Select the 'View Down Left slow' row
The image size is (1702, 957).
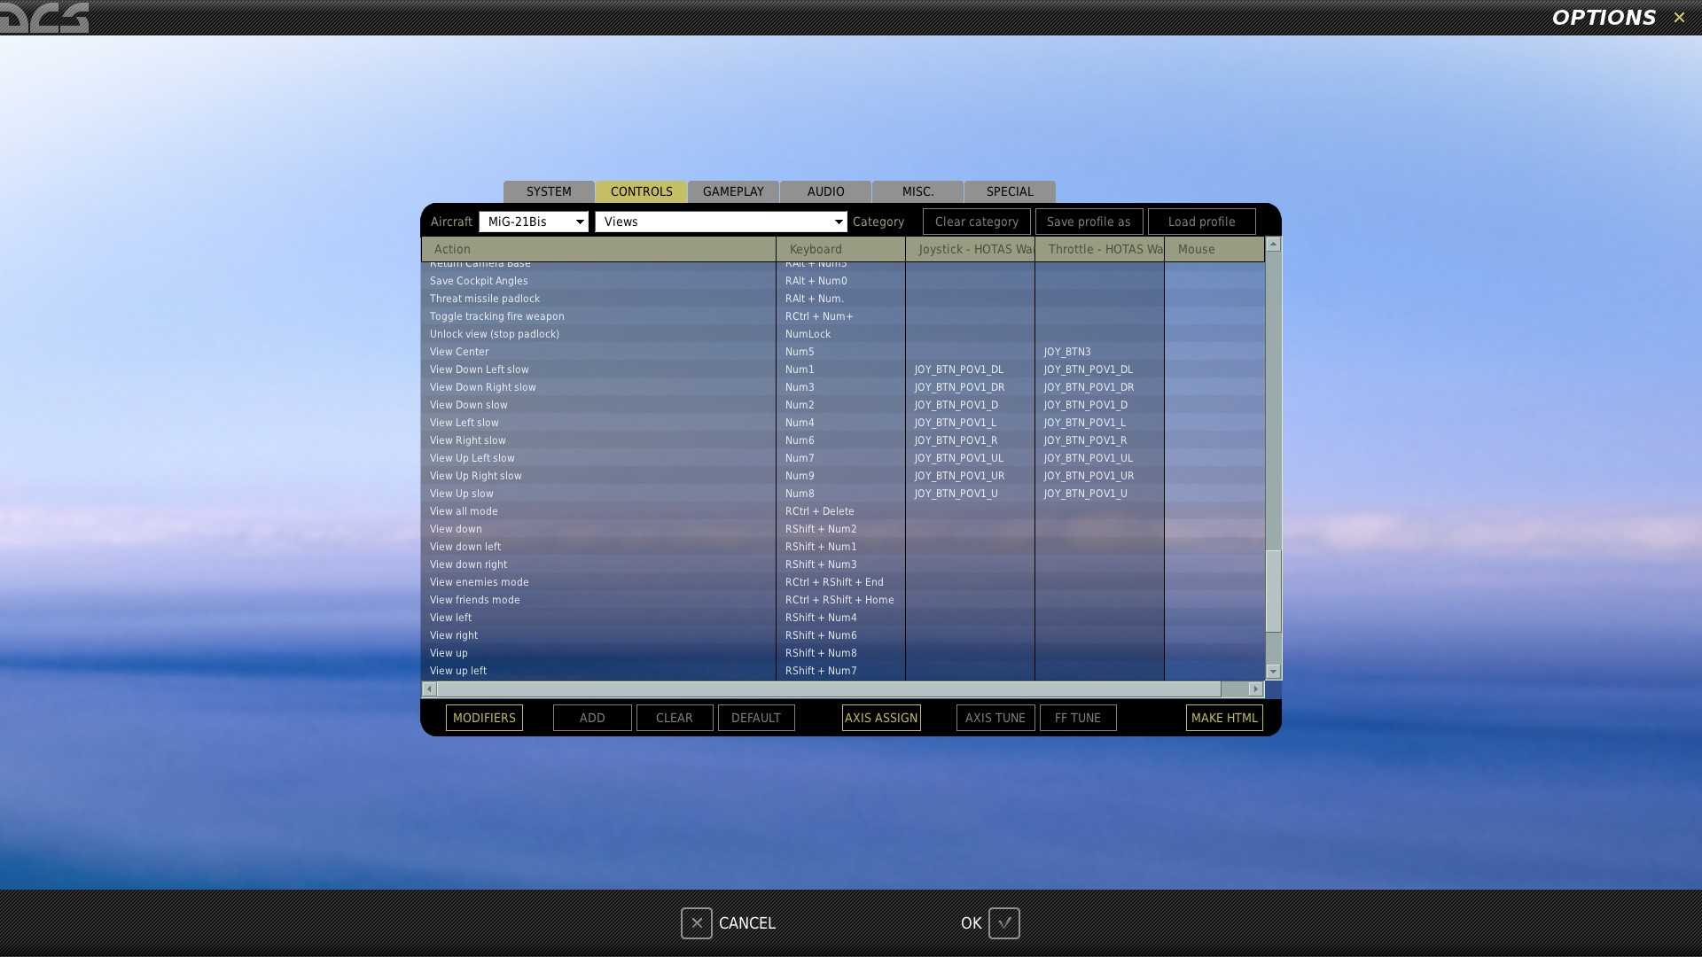point(843,370)
